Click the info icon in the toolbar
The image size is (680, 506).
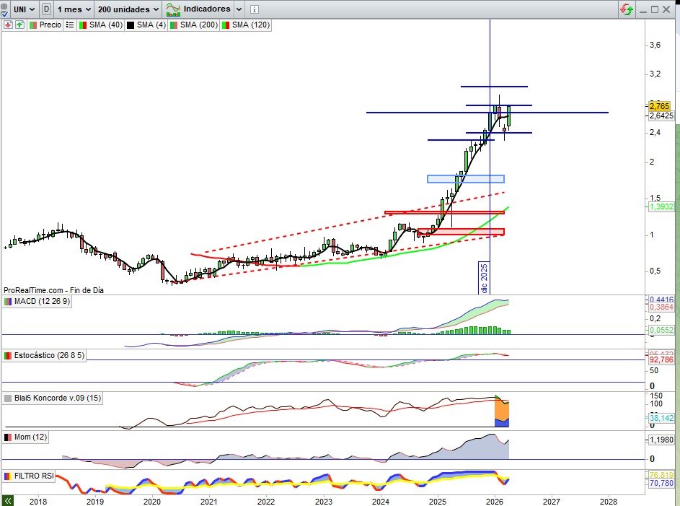click(x=255, y=9)
